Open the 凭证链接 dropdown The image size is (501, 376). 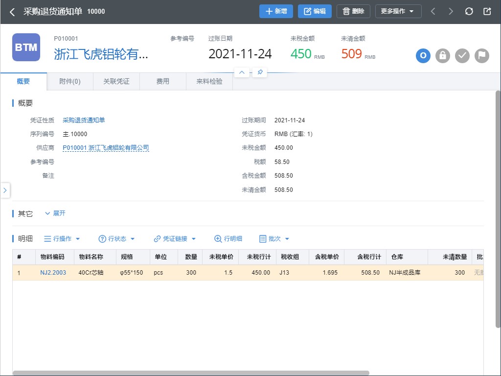pos(175,239)
